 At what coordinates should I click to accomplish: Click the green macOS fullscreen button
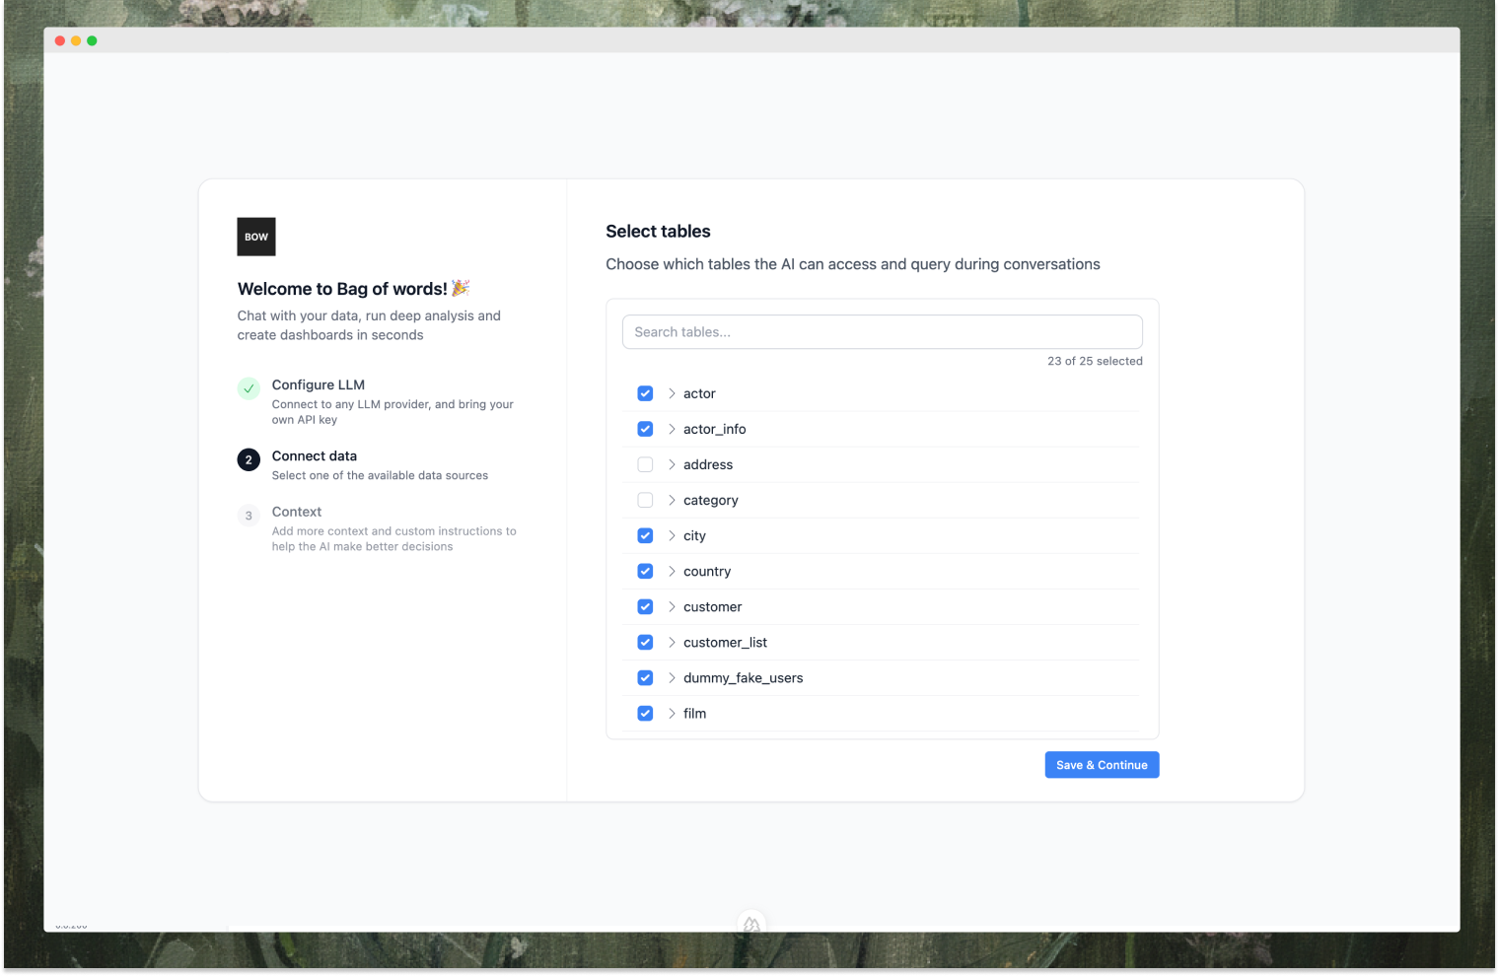click(92, 40)
